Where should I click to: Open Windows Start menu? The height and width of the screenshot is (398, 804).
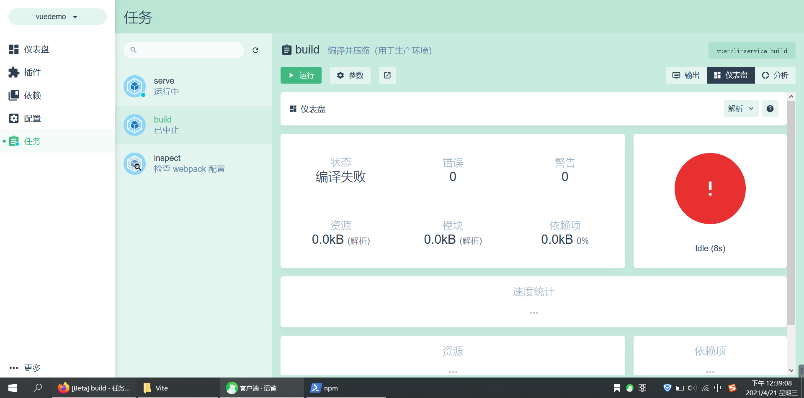(x=13, y=388)
